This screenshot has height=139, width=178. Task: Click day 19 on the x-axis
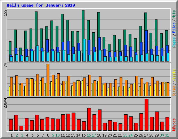[104, 135]
